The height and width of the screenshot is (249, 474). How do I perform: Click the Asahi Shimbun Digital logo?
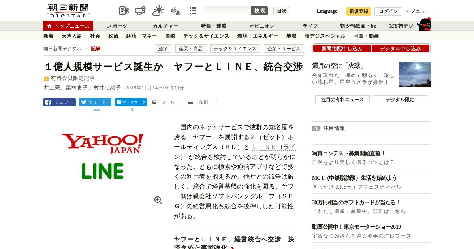click(68, 11)
